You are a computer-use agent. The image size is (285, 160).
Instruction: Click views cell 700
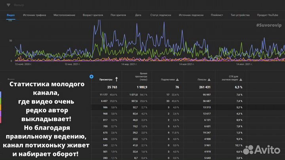[x=105, y=126]
